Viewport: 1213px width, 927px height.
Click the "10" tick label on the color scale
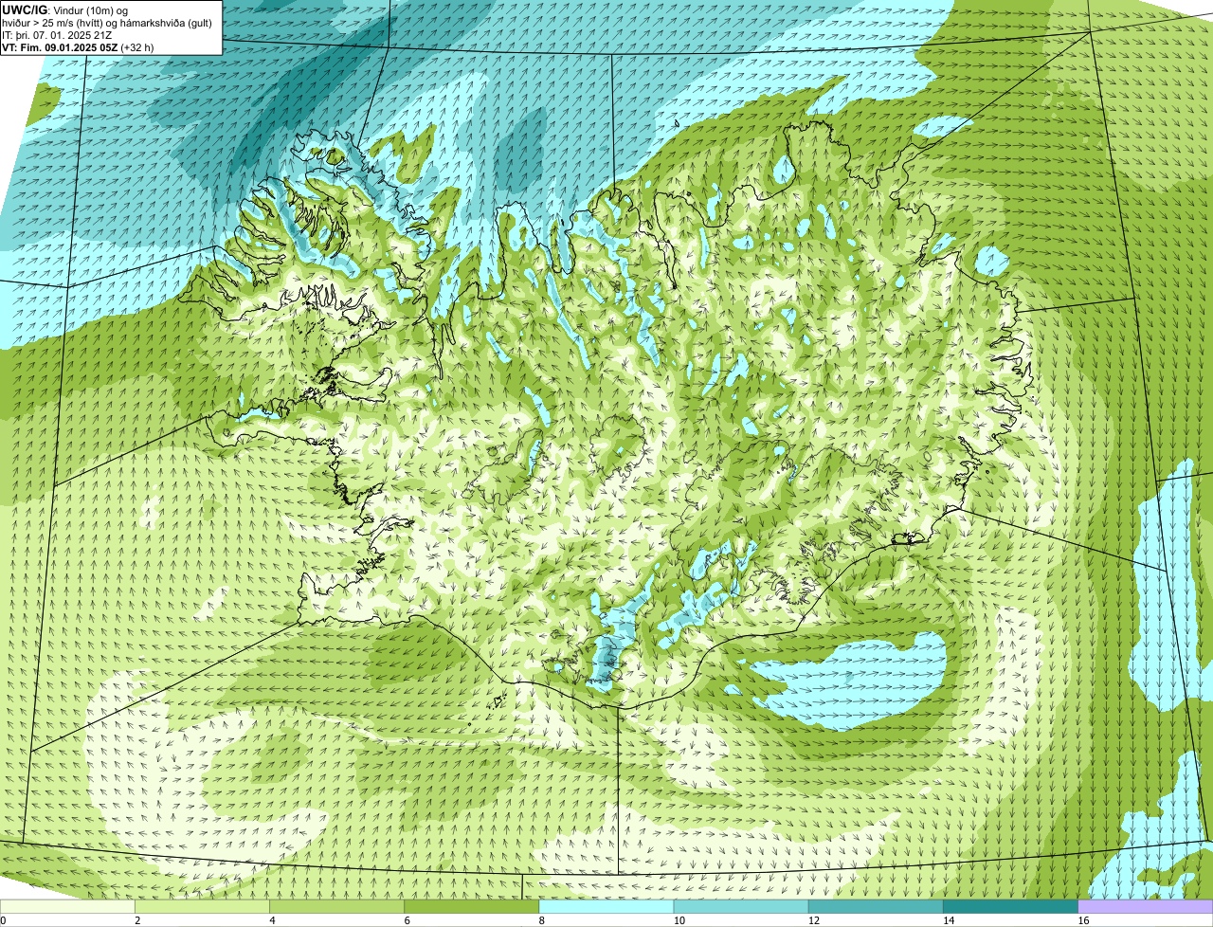pos(679,920)
